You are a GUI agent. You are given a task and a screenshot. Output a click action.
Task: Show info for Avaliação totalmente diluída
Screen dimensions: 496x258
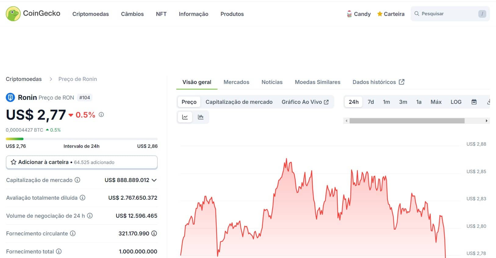pos(82,198)
